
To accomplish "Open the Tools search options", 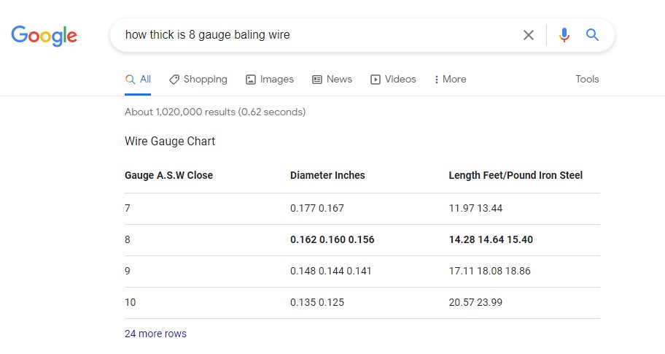I will (587, 80).
